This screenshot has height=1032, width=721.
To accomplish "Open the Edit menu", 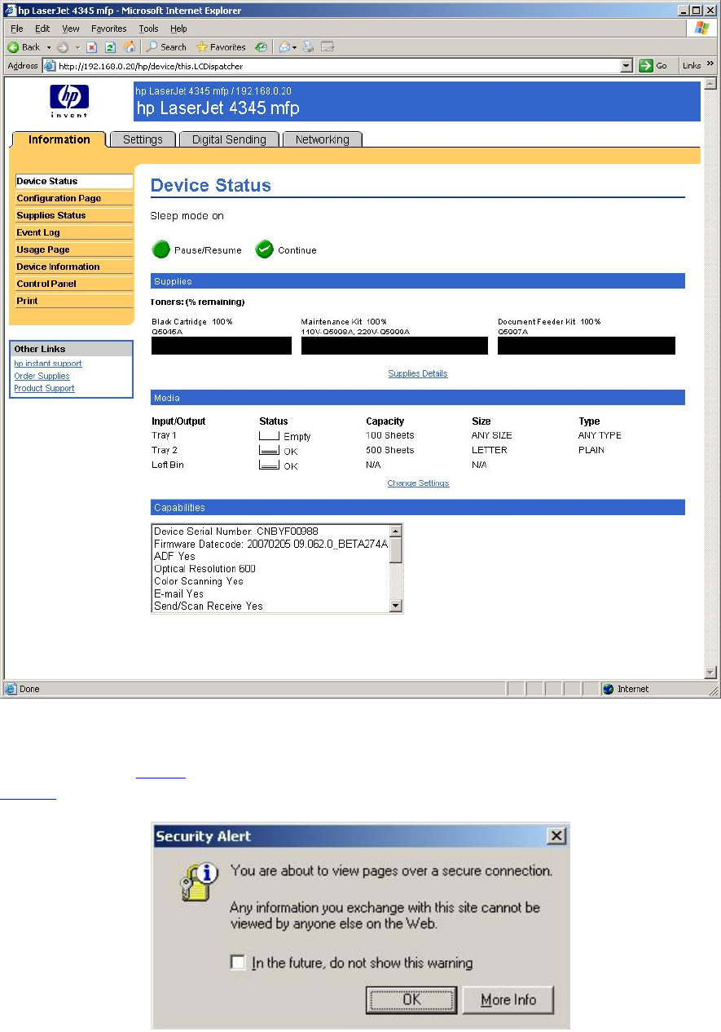I will coord(42,29).
